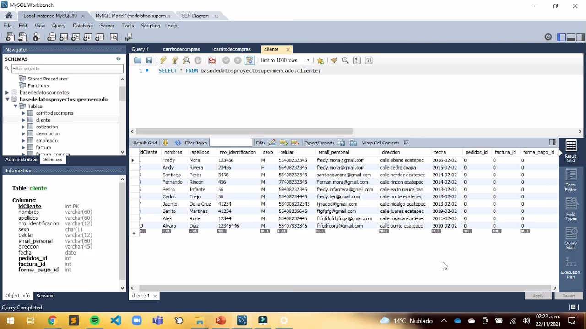This screenshot has height=329, width=586.
Task: Focus the Filter objects search box
Action: 67,69
